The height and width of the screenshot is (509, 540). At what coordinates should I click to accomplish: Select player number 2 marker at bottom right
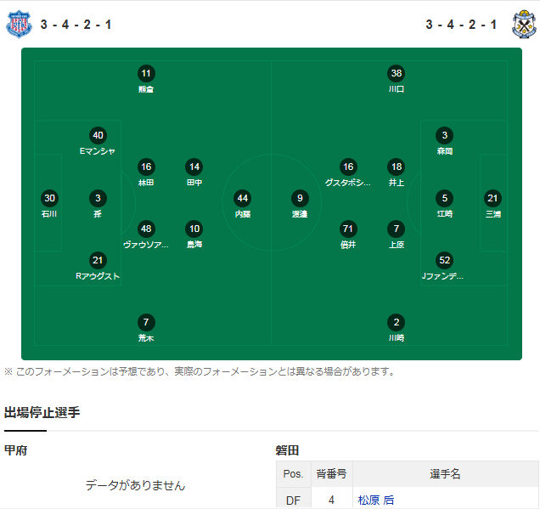(x=396, y=322)
